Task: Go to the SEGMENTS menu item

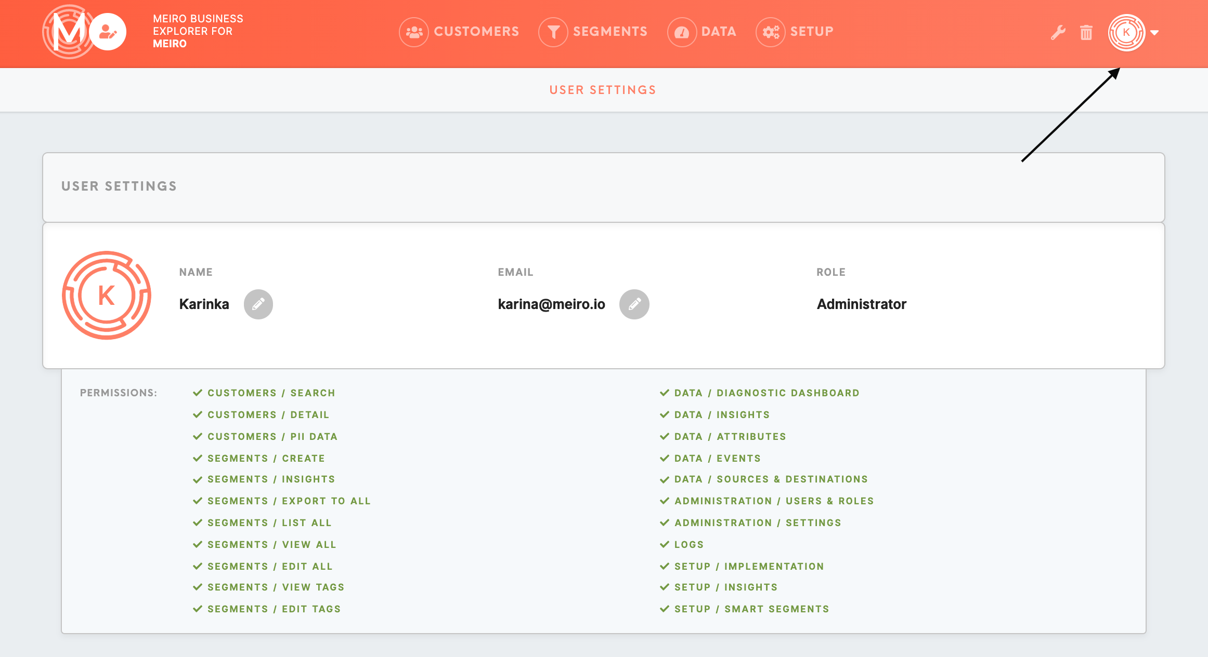Action: [x=611, y=32]
